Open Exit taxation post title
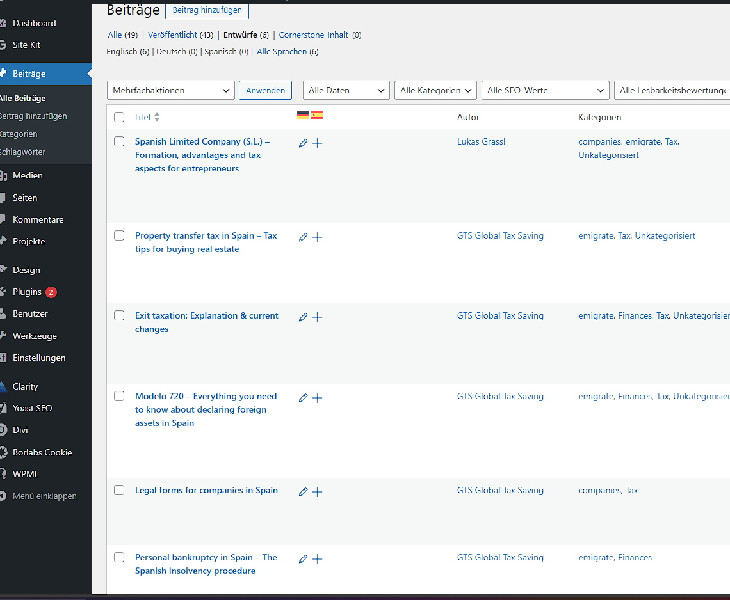This screenshot has width=730, height=600. pos(207,322)
